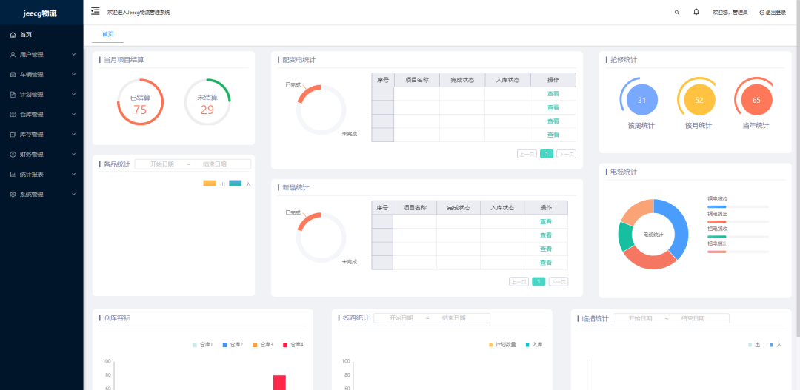Click the yellow circle showing 52
800x390 pixels.
699,100
